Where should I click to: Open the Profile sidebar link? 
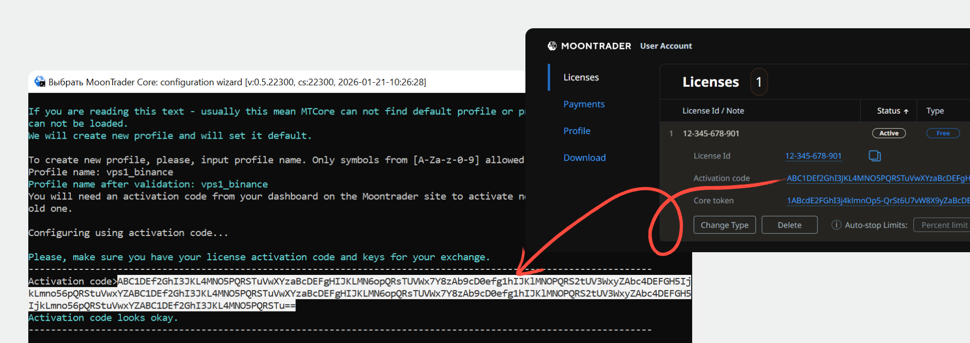pyautogui.click(x=577, y=131)
